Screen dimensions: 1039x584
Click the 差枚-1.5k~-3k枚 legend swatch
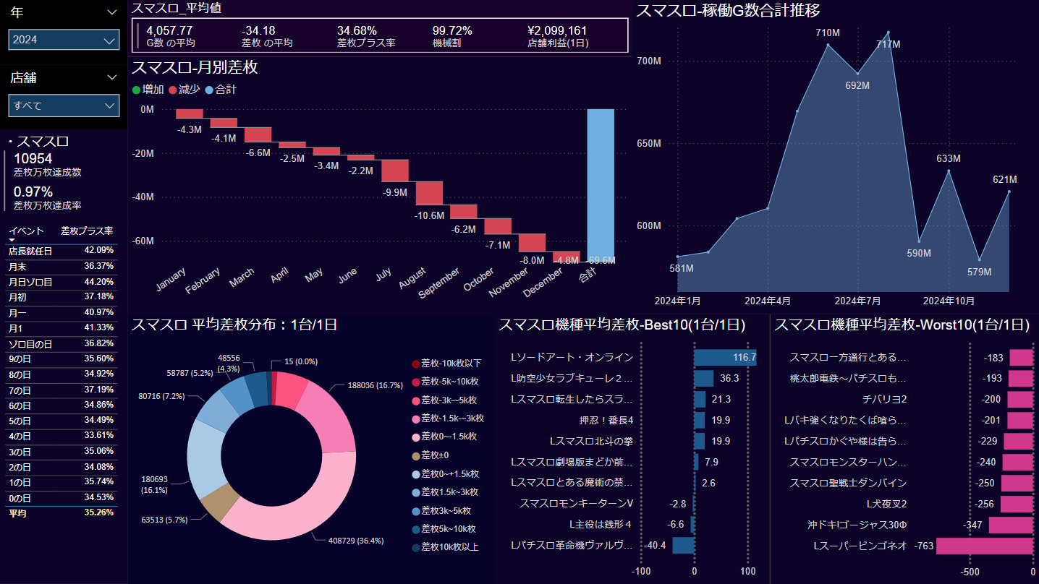coord(415,418)
